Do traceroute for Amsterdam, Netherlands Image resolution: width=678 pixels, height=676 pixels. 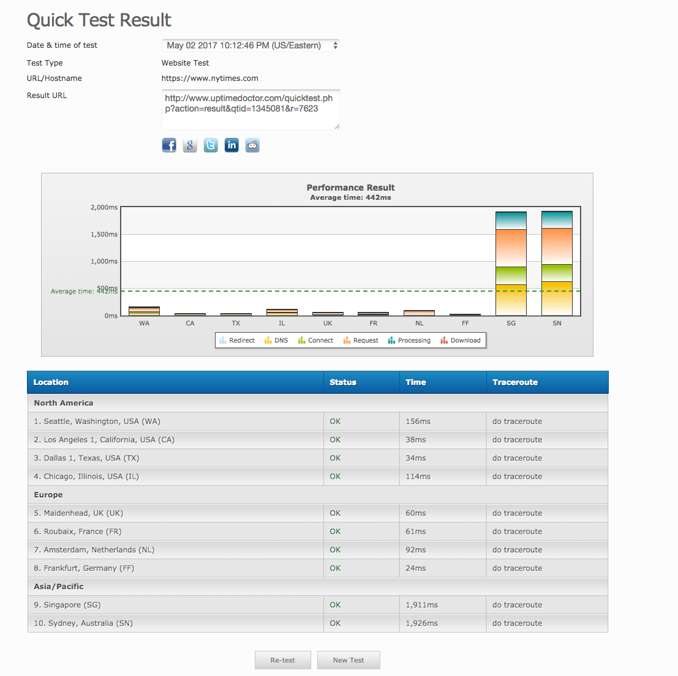517,550
